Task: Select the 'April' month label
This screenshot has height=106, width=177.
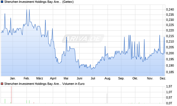Action: (53, 78)
